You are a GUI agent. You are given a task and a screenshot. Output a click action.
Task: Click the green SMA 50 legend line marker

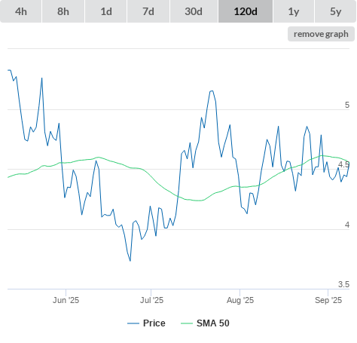coord(187,323)
